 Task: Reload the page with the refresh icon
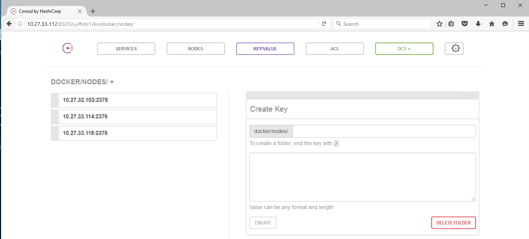(x=324, y=24)
